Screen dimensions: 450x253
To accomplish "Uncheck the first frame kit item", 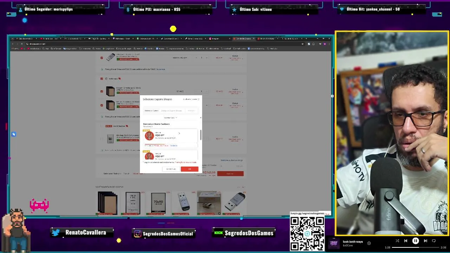I will 102,91.
